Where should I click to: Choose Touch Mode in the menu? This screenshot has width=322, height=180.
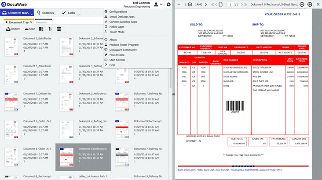tap(116, 32)
